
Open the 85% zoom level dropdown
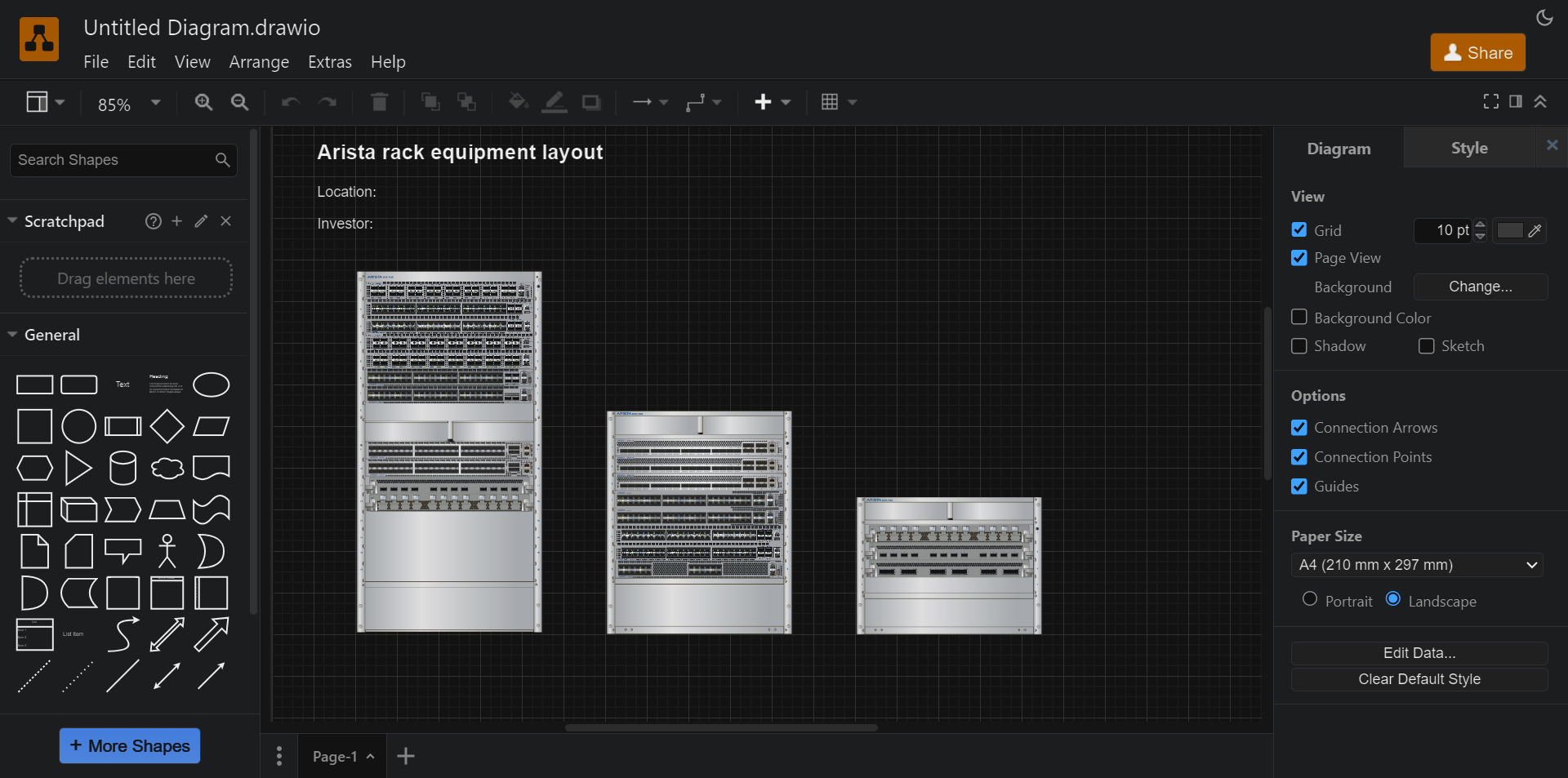tap(129, 104)
